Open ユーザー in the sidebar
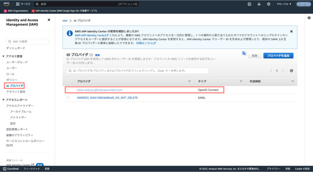Viewport: 313px width, 172px height. [x=11, y=68]
